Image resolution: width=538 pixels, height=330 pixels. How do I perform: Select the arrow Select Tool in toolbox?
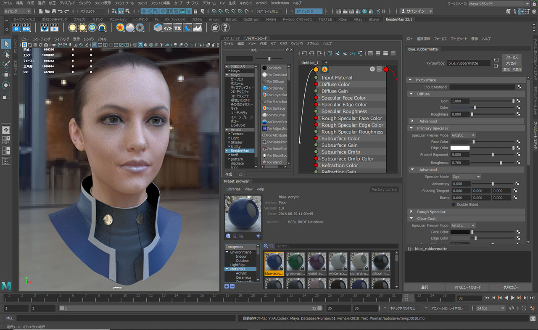[x=6, y=44]
